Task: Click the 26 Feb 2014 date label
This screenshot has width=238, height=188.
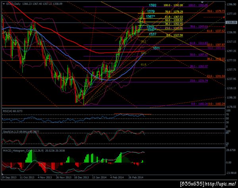Action: click(x=136, y=177)
